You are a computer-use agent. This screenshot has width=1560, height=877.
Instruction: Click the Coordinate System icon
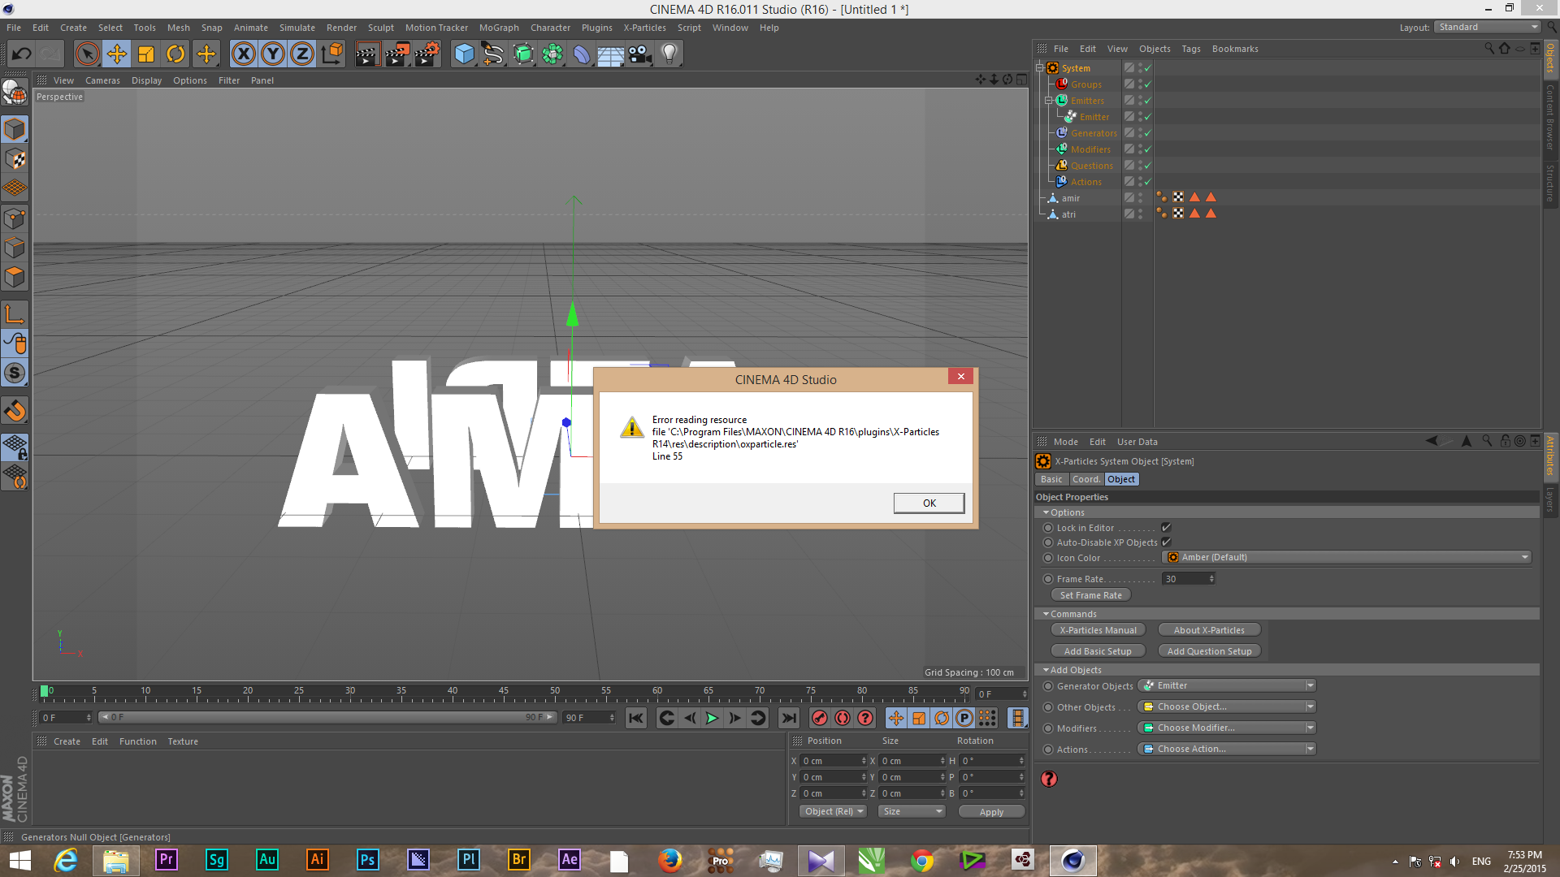click(332, 54)
